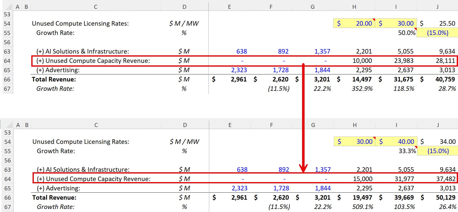
Task: Select the $20.00 licensing rate cell
Action: 354,23
